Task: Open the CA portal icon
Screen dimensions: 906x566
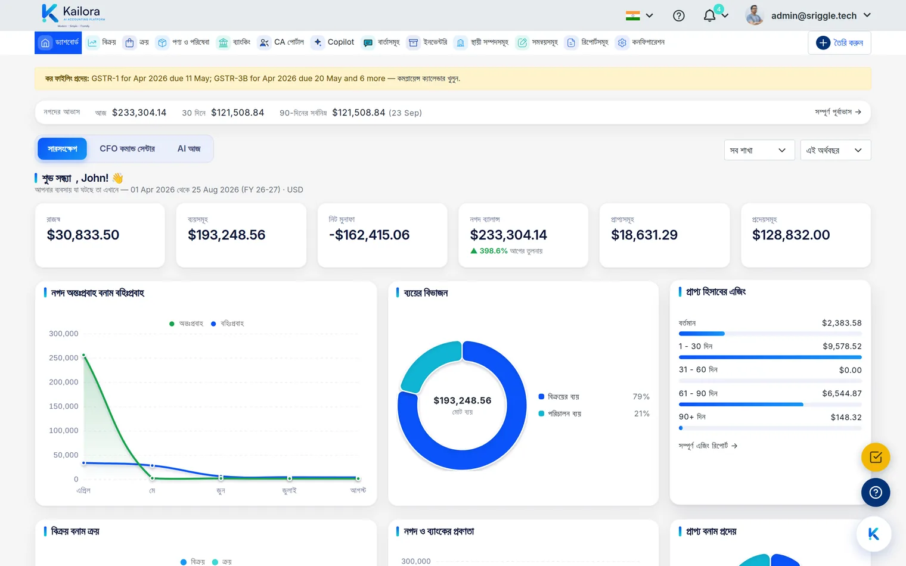Action: 264,43
